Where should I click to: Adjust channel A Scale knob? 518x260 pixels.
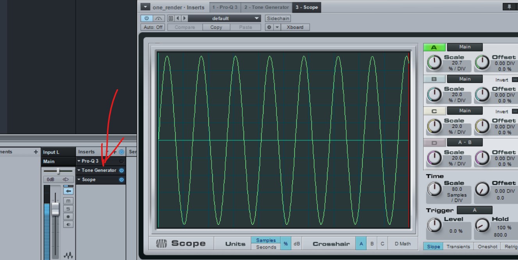click(434, 62)
